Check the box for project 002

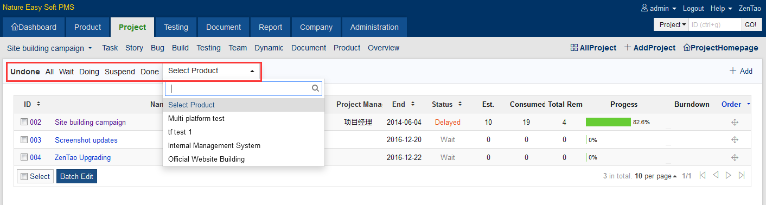(x=24, y=122)
